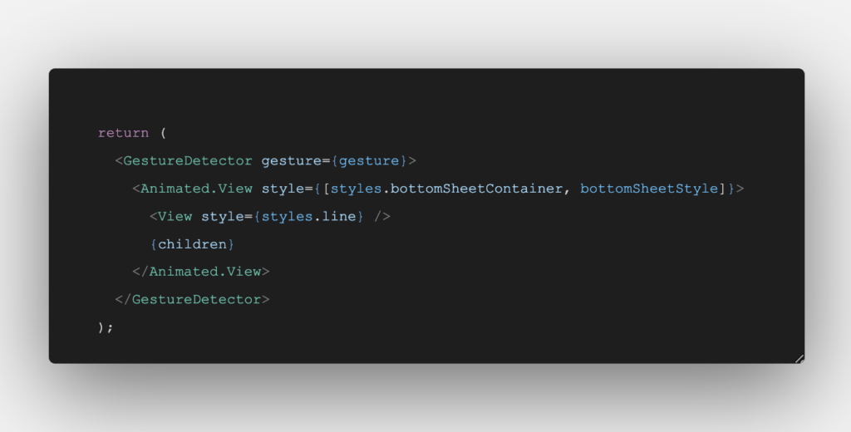Click the bottomSheetStyle variable
This screenshot has width=851, height=432.
[x=649, y=189]
